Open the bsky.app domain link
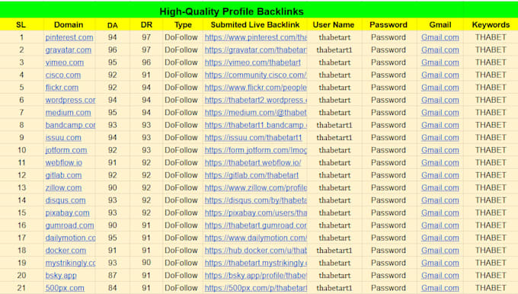 coord(61,276)
